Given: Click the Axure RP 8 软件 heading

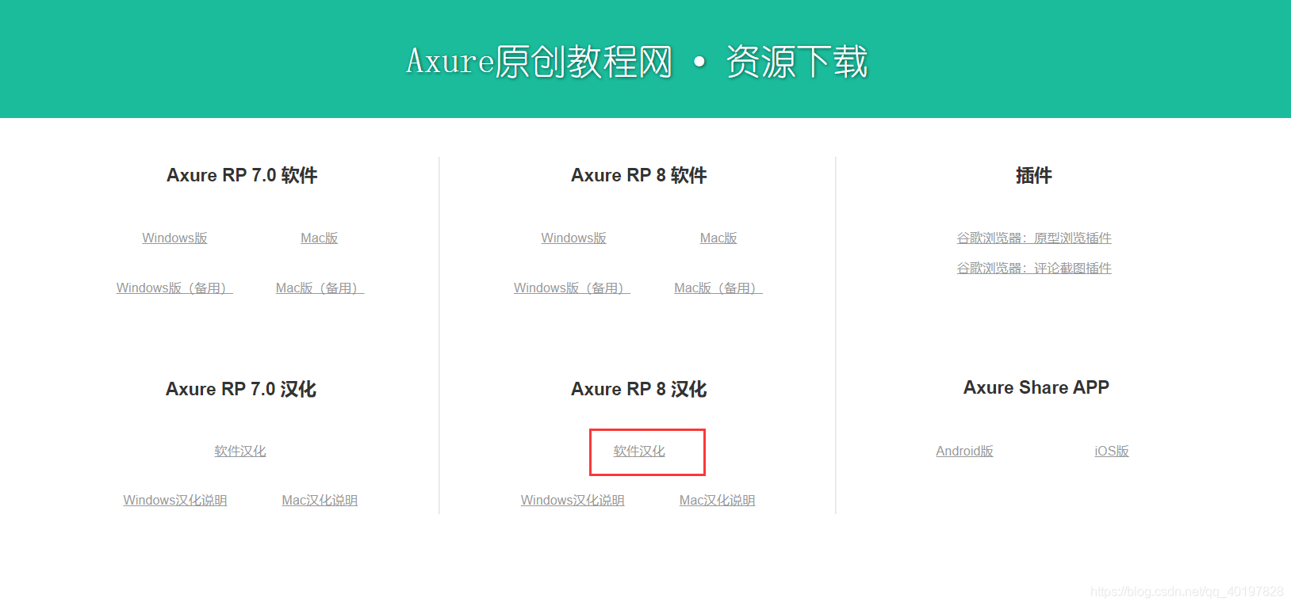Looking at the screenshot, I should tap(639, 175).
